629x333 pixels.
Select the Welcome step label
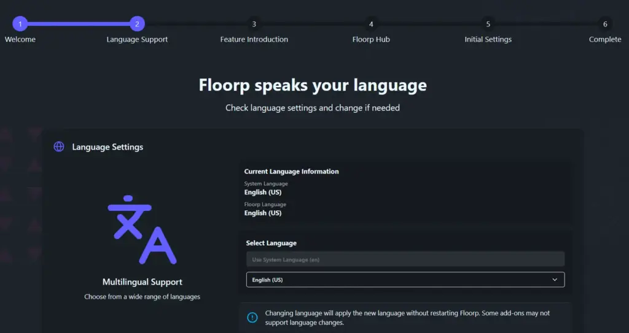[x=20, y=39]
